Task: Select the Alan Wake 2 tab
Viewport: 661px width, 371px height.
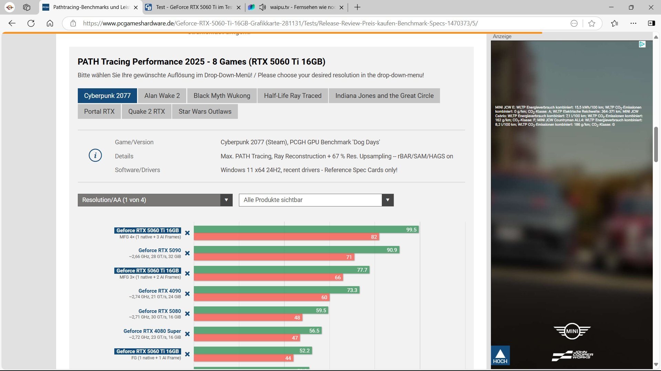Action: [x=162, y=96]
